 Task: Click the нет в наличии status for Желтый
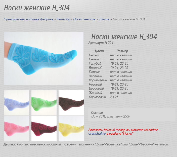(121, 93)
